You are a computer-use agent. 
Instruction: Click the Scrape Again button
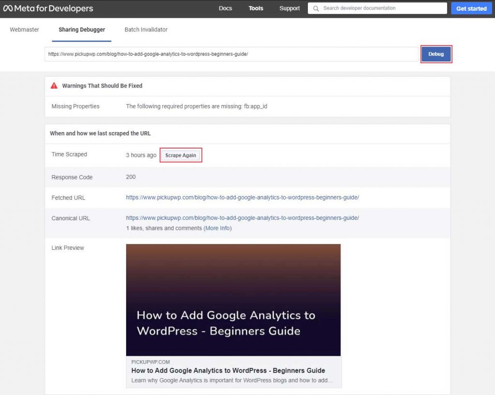tap(181, 155)
